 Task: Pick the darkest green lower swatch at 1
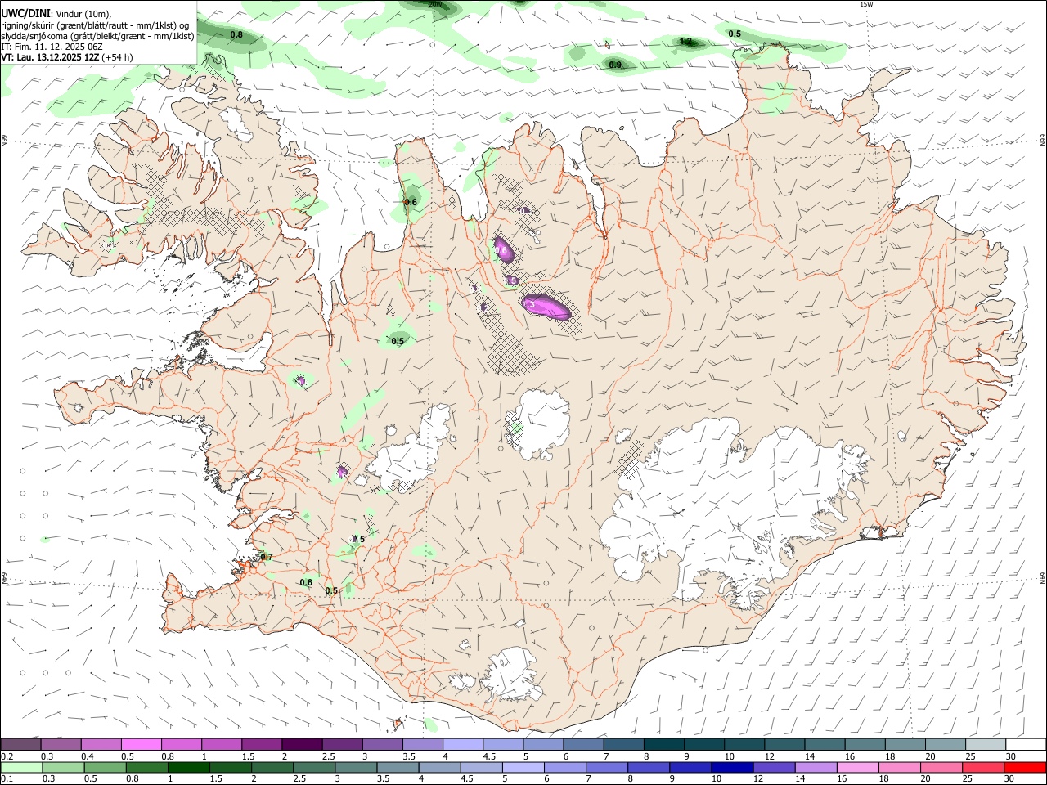(x=189, y=767)
